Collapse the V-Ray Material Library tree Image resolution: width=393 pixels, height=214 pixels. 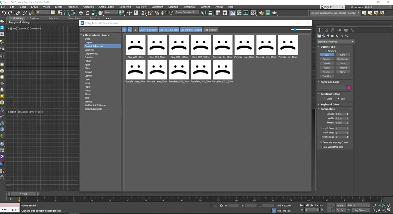(81, 35)
